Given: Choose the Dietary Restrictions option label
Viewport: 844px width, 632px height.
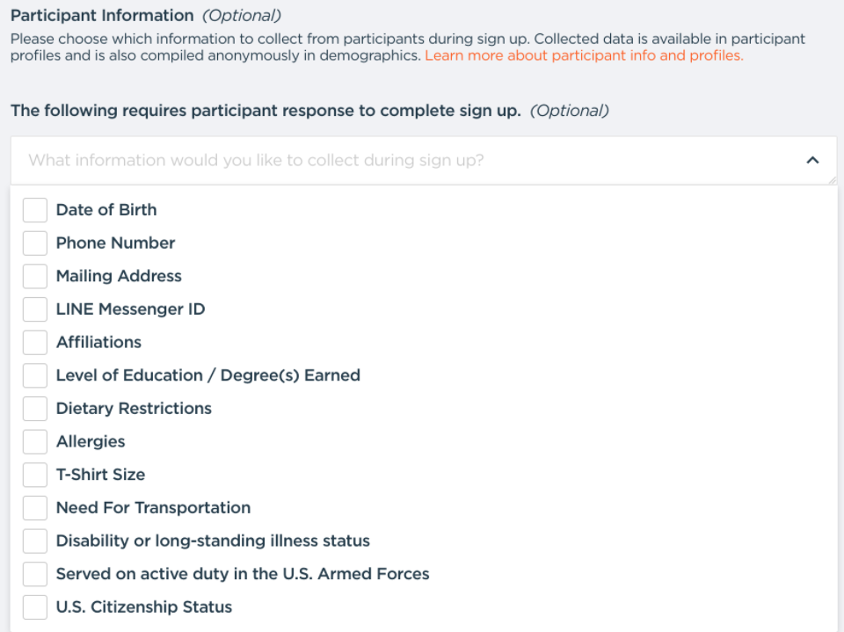Looking at the screenshot, I should (x=134, y=409).
